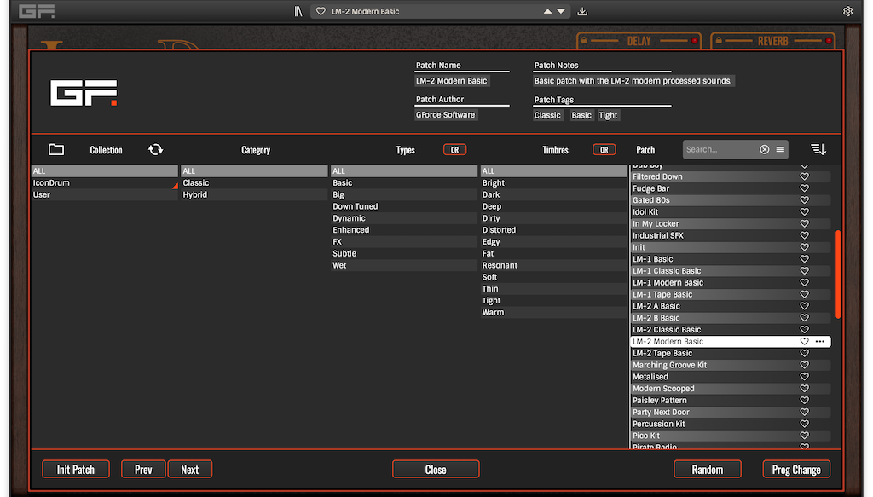This screenshot has height=497, width=873.
Task: Filter by Down Tuned type
Action: [404, 206]
